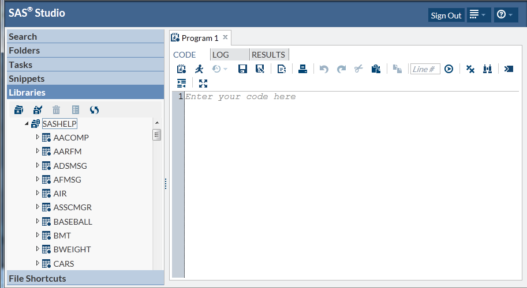Click the Cut scissors icon
Screen dimensions: 527x288
[x=358, y=69]
